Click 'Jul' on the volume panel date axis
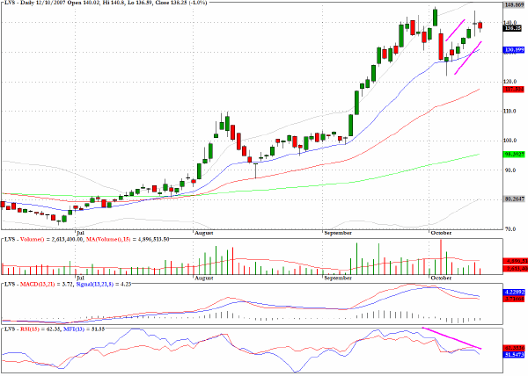The width and height of the screenshot is (528, 376). (80, 278)
